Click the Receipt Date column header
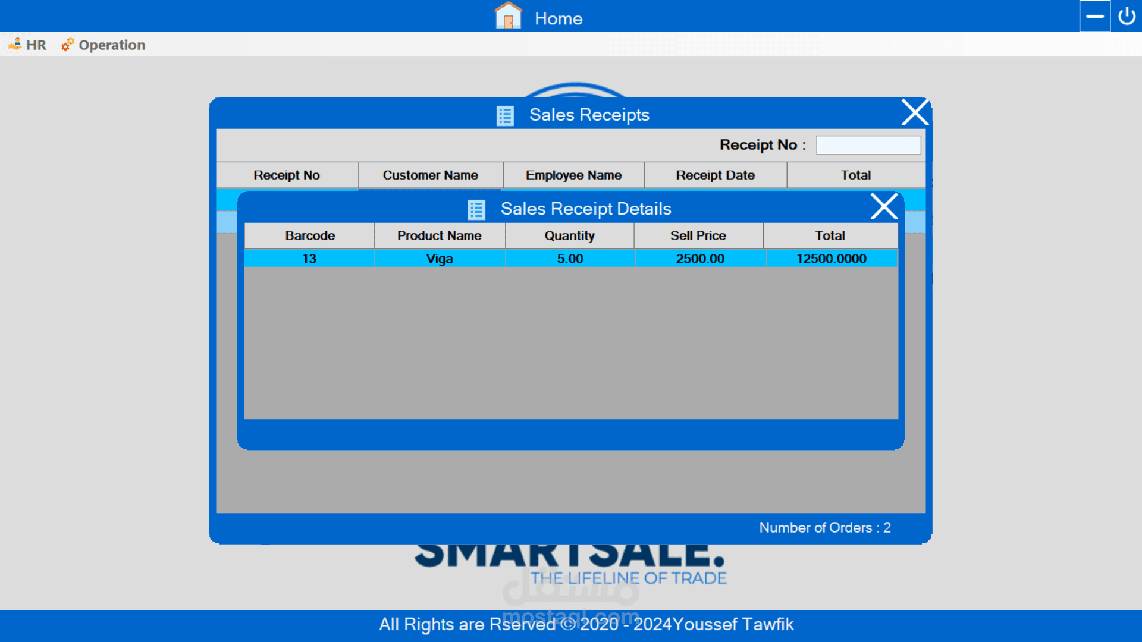Viewport: 1142px width, 642px height. (715, 175)
